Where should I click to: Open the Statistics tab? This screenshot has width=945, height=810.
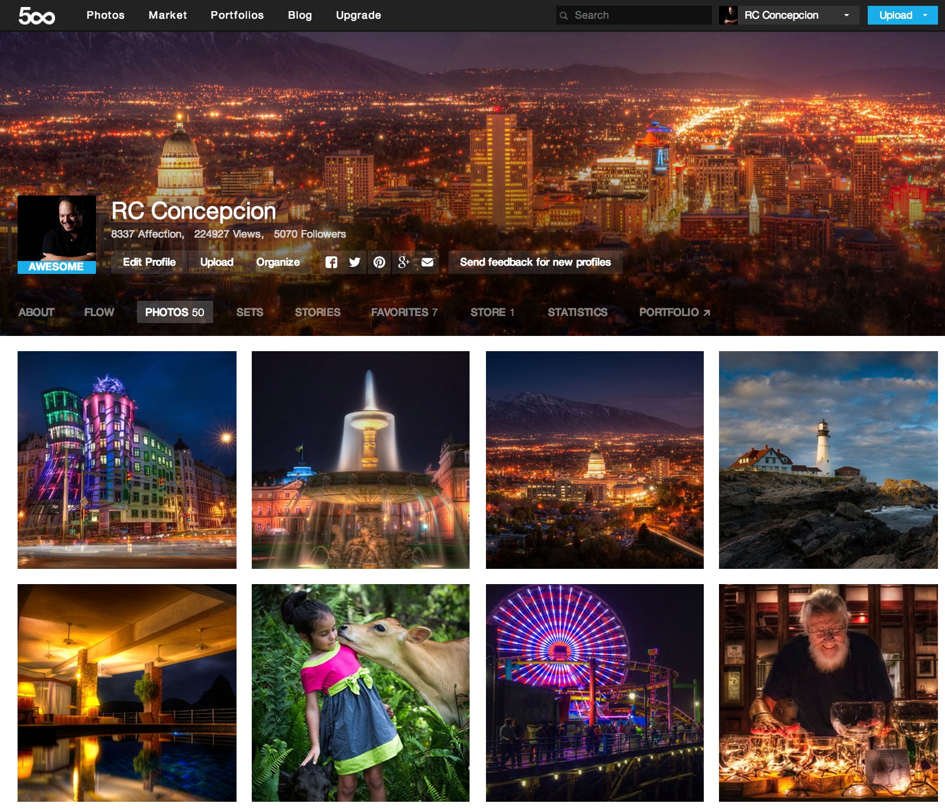(x=577, y=312)
